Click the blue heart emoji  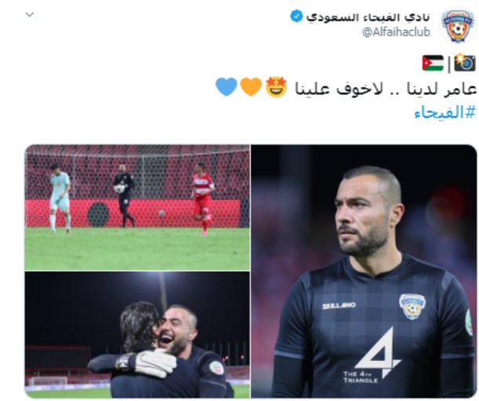point(226,87)
